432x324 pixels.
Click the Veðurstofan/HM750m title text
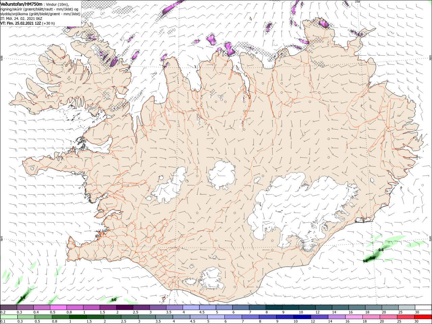[x=21, y=4]
